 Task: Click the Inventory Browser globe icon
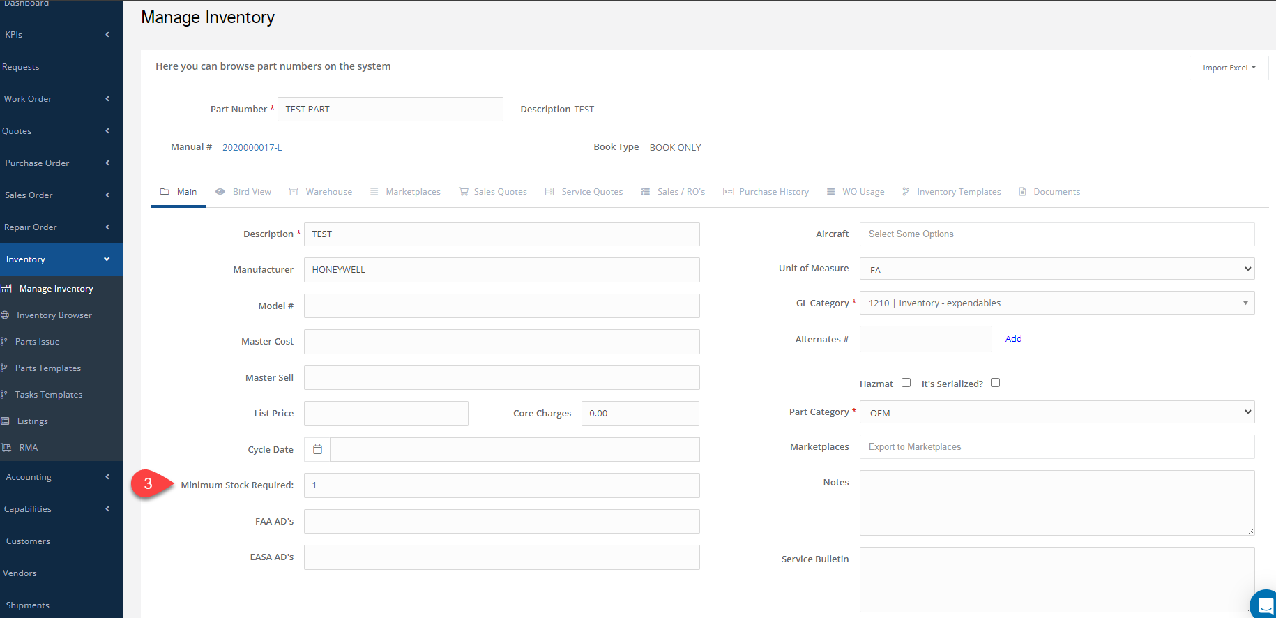(x=5, y=315)
